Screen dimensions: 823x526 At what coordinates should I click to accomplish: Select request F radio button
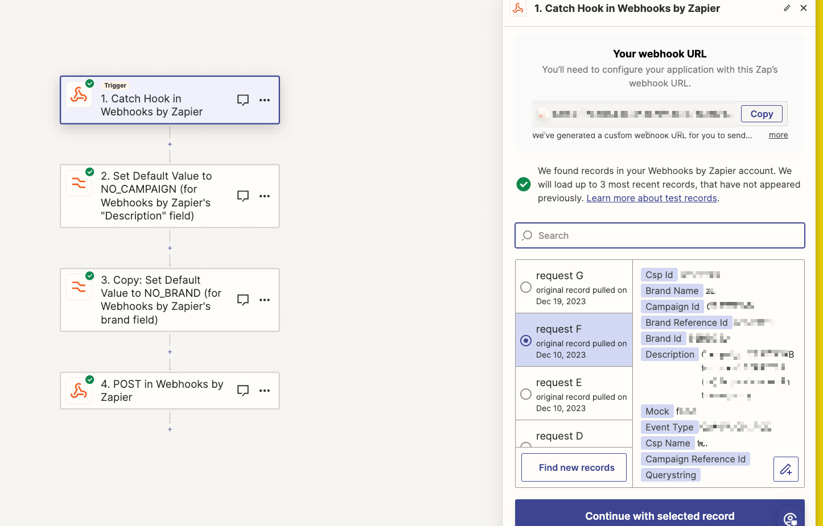pyautogui.click(x=526, y=341)
